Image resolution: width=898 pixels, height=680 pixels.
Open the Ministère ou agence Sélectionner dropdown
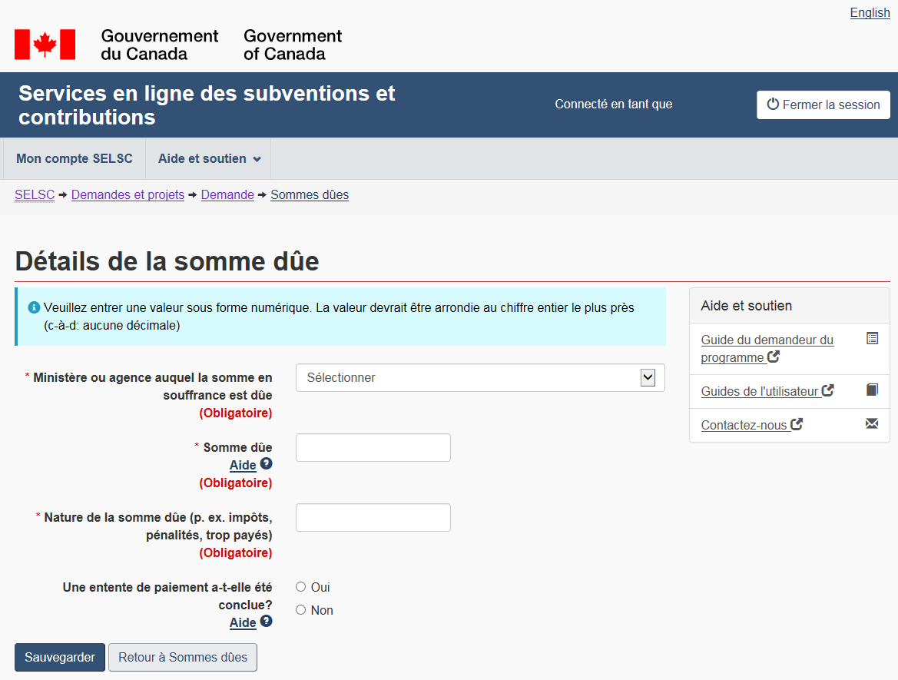[480, 378]
